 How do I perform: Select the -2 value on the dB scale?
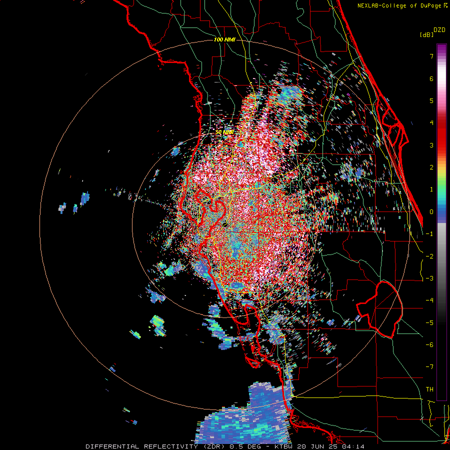pos(429,256)
